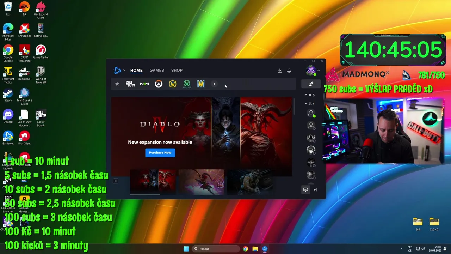Show hidden tray icons chevron
Image resolution: width=451 pixels, height=254 pixels.
point(401,249)
